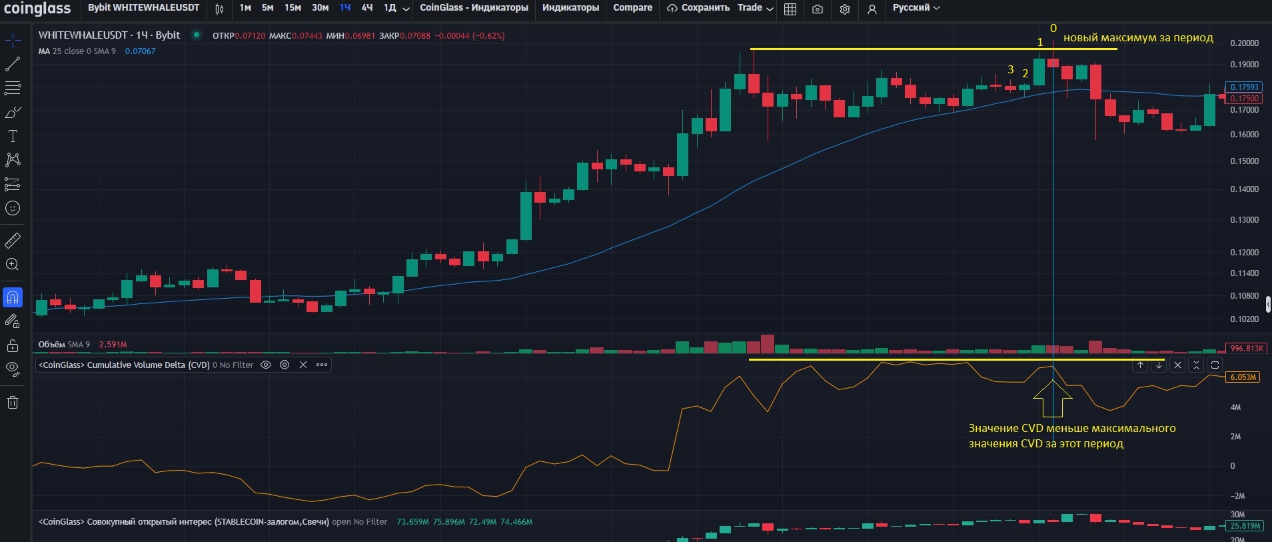Remove the CVD indicator with X
This screenshot has width=1272, height=542.
pos(303,365)
